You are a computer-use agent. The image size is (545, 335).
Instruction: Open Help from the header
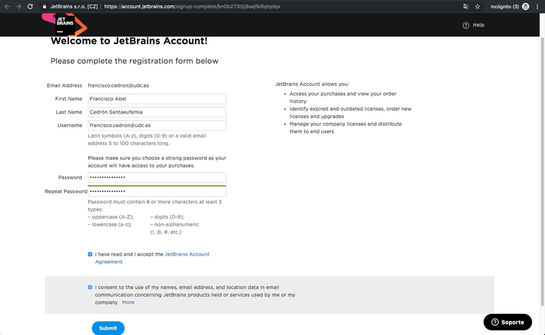tap(474, 25)
